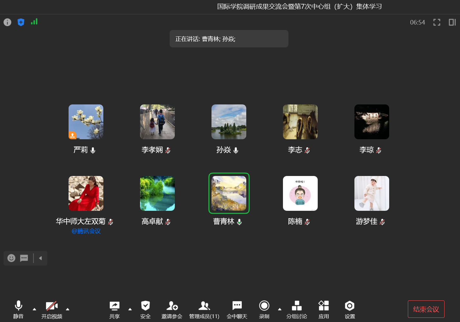The height and width of the screenshot is (322, 460).
Task: Open Invite participants (邀请参会)
Action: click(x=172, y=309)
